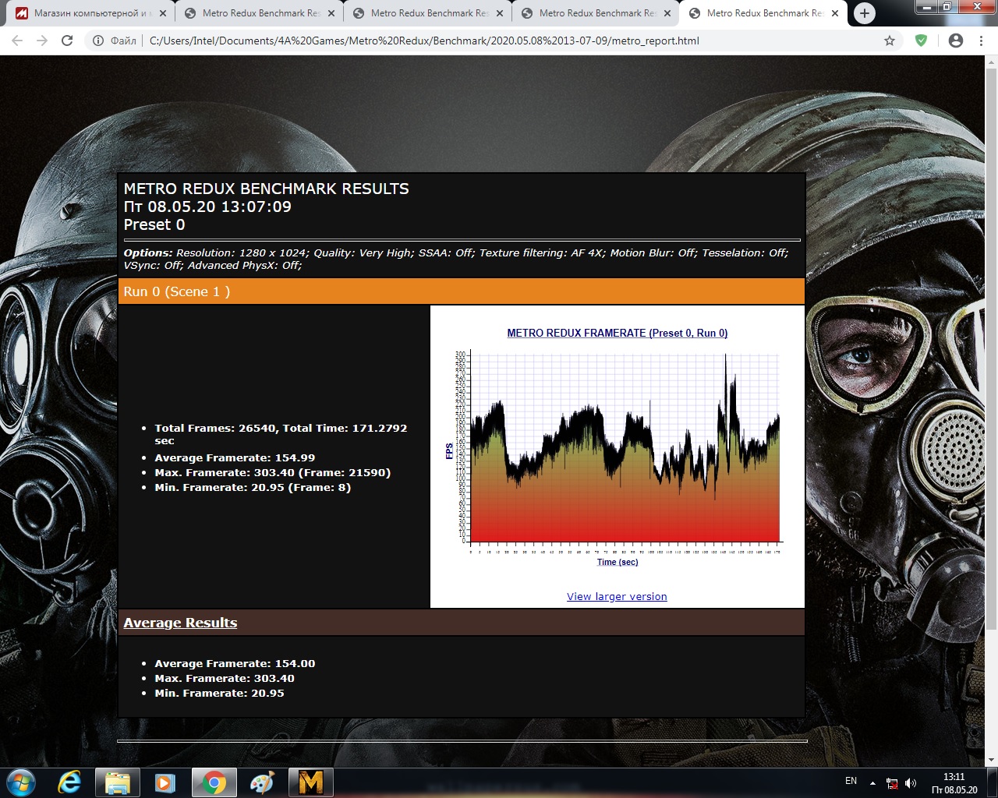Open File Explorer from the taskbar

click(117, 782)
